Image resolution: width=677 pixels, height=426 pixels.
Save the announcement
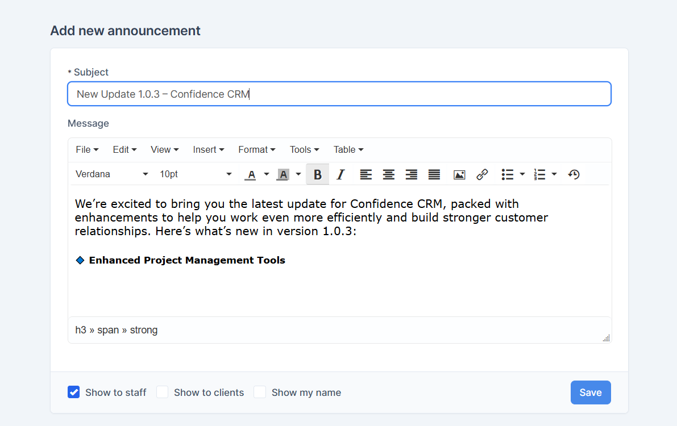pyautogui.click(x=590, y=392)
